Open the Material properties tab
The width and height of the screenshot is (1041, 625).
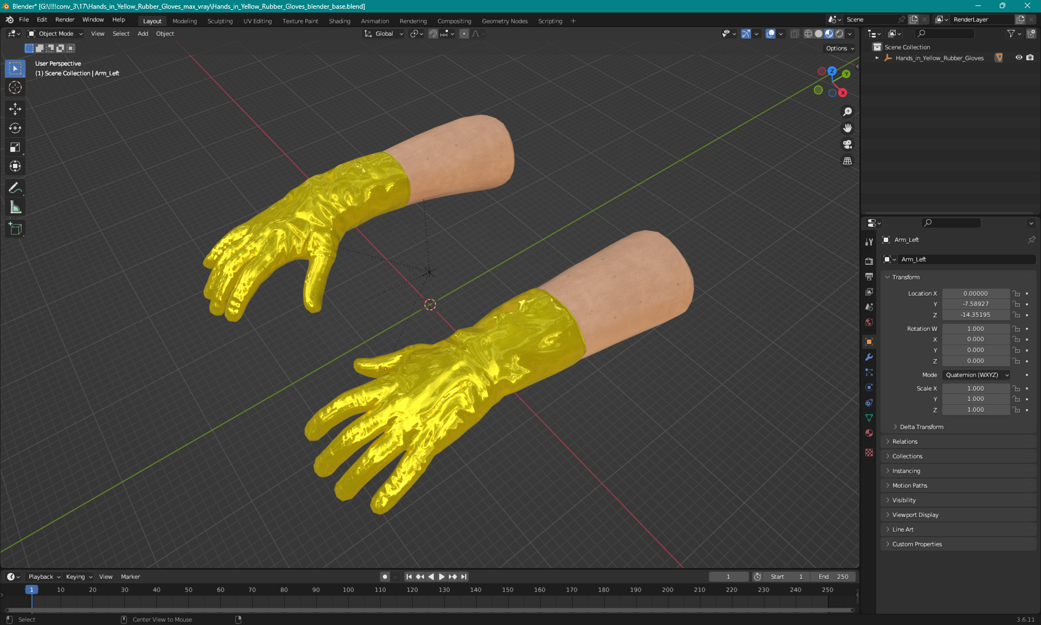869,433
